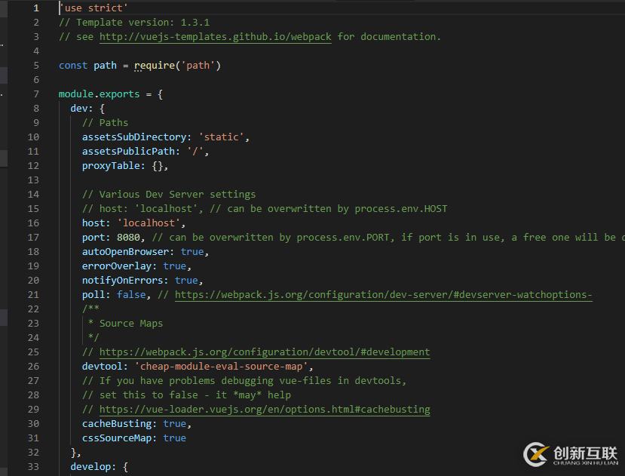Open the webpack devtool development link

(x=265, y=352)
